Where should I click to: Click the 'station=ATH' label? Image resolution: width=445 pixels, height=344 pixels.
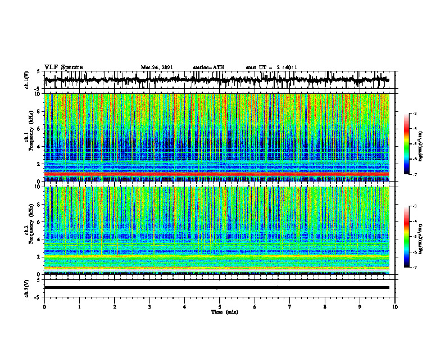click(208, 67)
